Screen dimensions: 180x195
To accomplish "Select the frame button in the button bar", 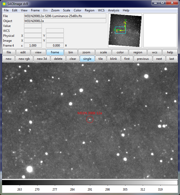I will pos(55,52).
